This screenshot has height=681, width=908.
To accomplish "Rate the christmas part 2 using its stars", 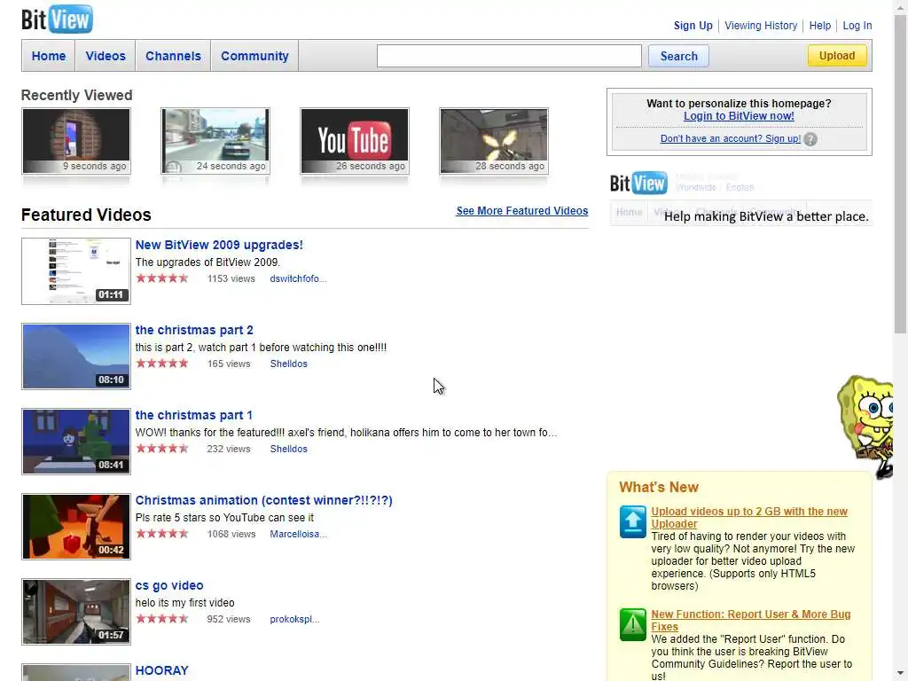I will [x=162, y=364].
